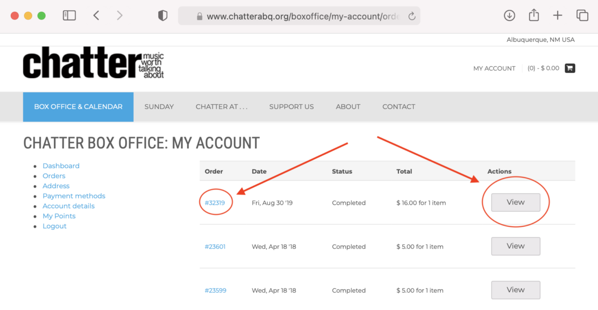598x310 pixels.
Task: Toggle the Safari sidebar icon
Action: pyautogui.click(x=69, y=16)
